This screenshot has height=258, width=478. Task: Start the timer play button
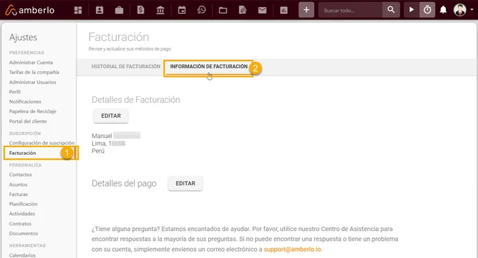tap(411, 10)
